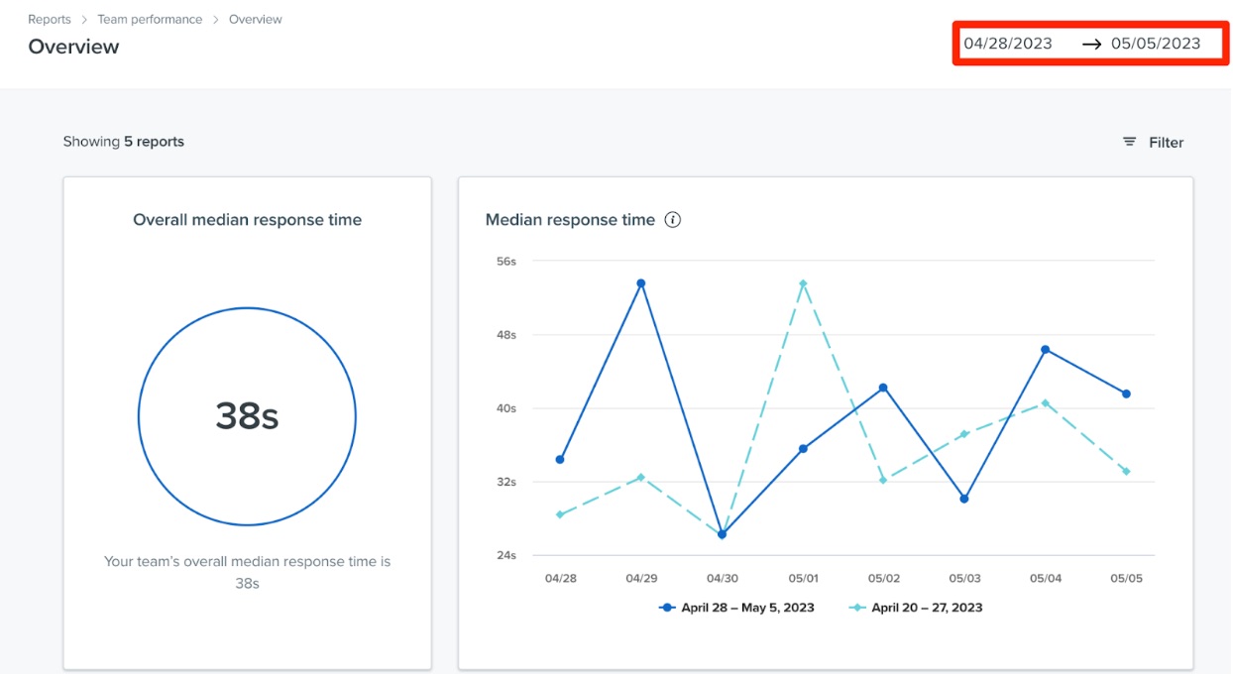
Task: Toggle the April 20 – 27, 2023 legend series
Action: pos(916,608)
